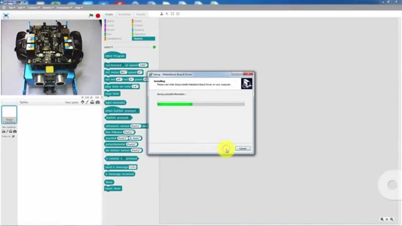
Task: Select the Robots block category
Action: [x=144, y=39]
